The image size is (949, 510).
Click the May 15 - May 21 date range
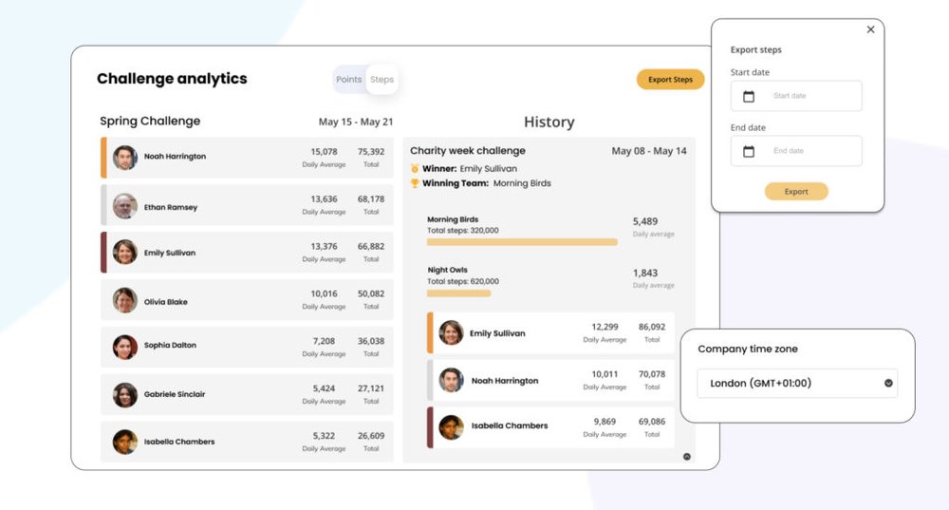coord(356,122)
